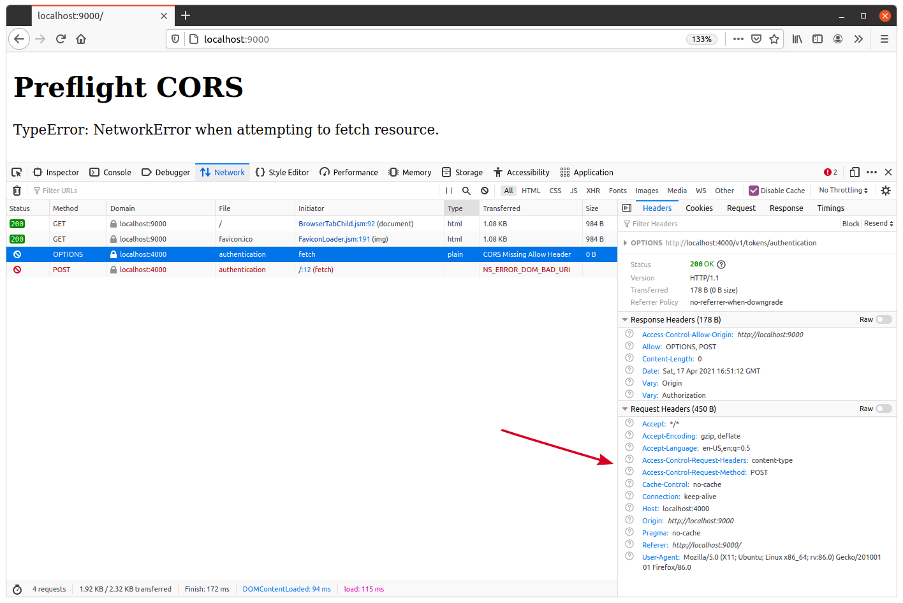Pause network recording with the pause icon

coord(449,191)
